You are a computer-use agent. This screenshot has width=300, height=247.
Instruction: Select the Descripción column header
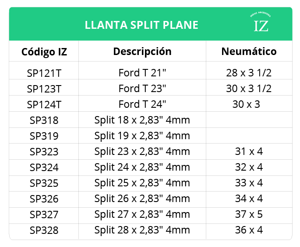142,51
